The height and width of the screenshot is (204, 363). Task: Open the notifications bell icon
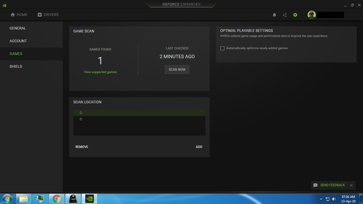coord(275,15)
